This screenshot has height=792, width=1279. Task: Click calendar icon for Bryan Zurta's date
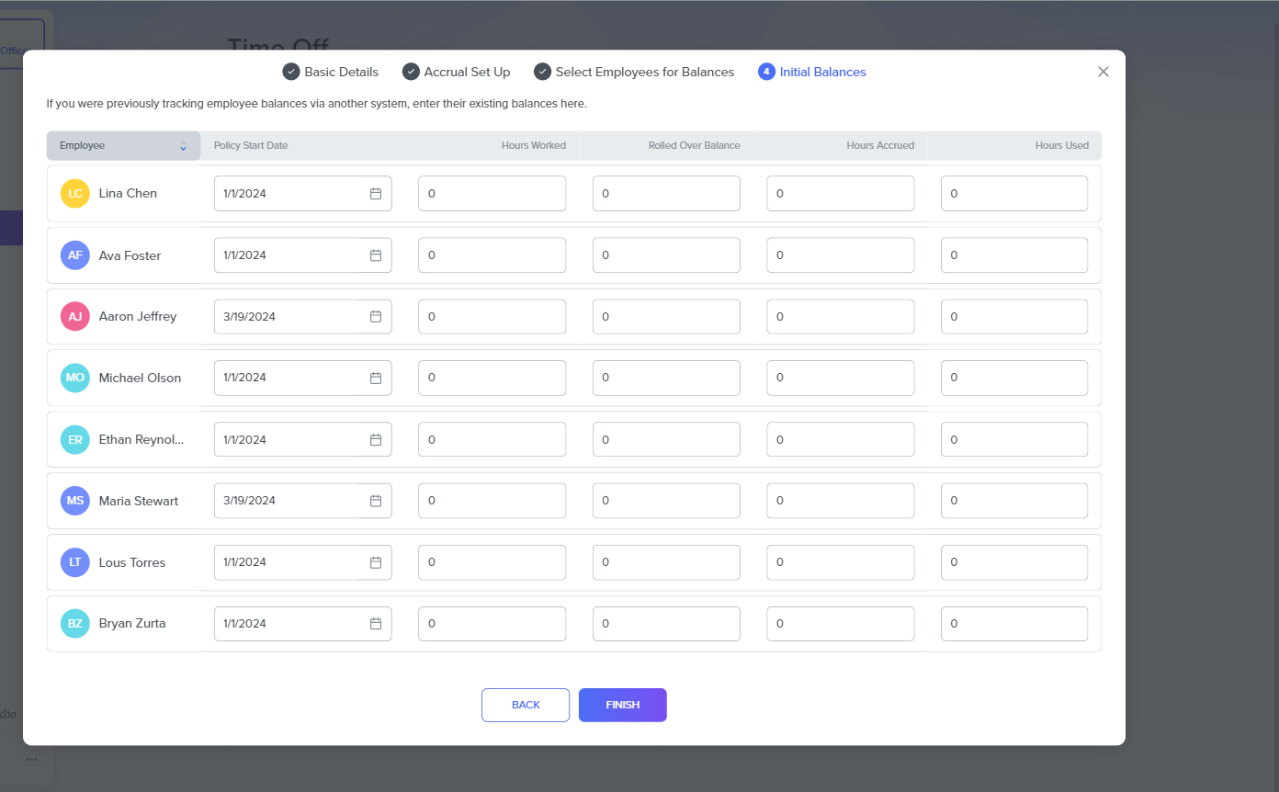(375, 624)
